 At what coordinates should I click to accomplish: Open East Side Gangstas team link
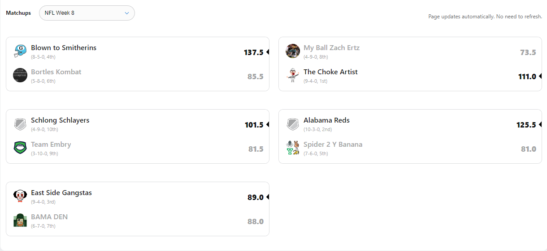pyautogui.click(x=61, y=193)
